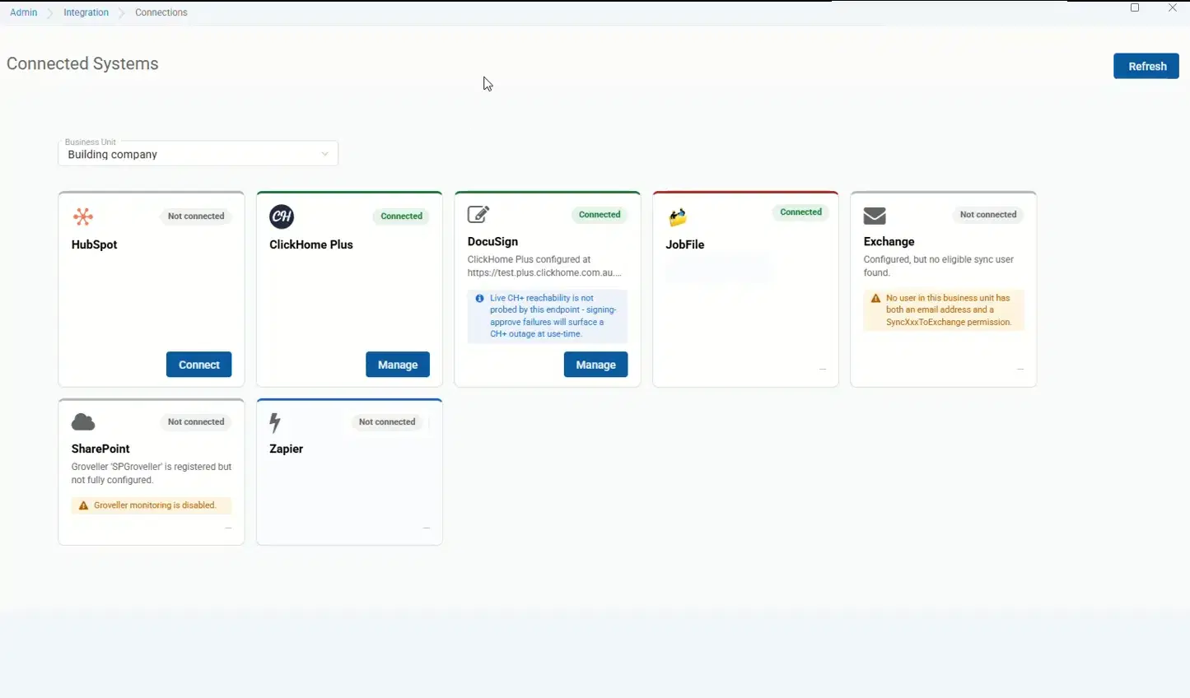
Task: Go to Admin breadcrumb
Action: point(24,12)
